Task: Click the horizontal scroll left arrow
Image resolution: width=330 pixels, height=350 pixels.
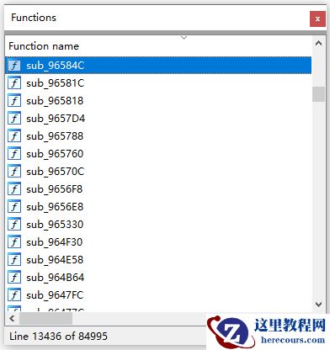Action: click(12, 319)
